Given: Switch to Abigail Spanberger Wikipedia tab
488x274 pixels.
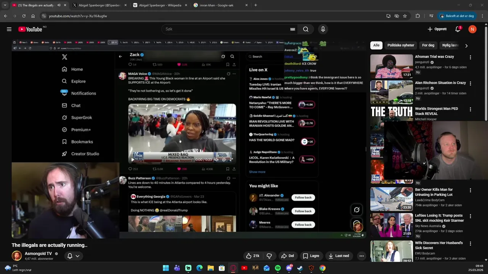Looking at the screenshot, I should [x=160, y=5].
